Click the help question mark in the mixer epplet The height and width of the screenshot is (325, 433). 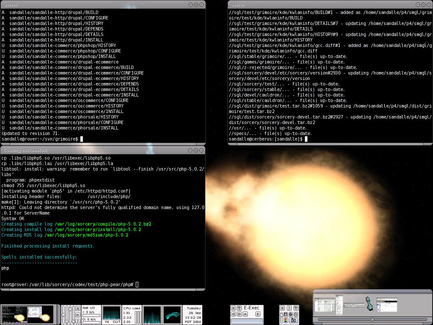[78, 321]
